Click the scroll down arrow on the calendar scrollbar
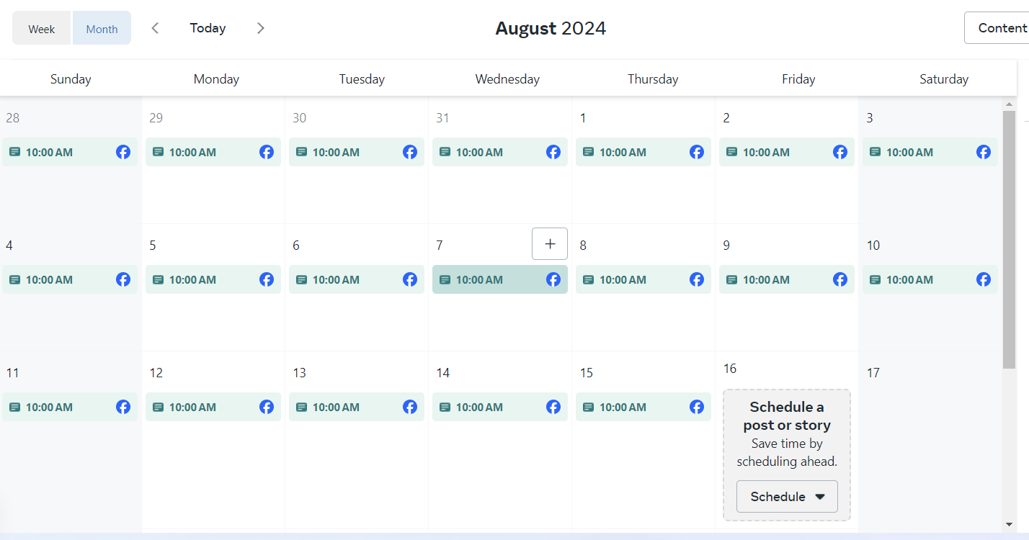Image resolution: width=1029 pixels, height=540 pixels. pyautogui.click(x=1009, y=524)
